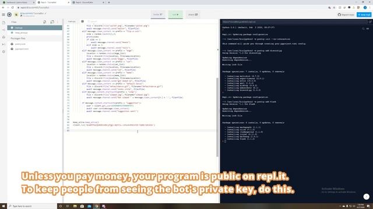Click the Windows taskbar search box
Viewport: 373px width, 209px height.
pyautogui.click(x=33, y=206)
